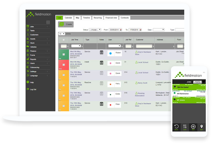Switch to the Map tab
The image size is (212, 143).
77,18
